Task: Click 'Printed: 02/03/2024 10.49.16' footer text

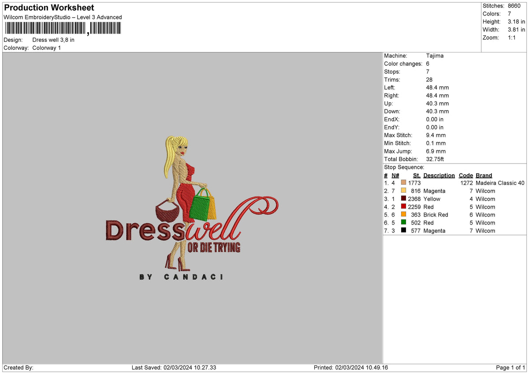Action: coord(351,367)
